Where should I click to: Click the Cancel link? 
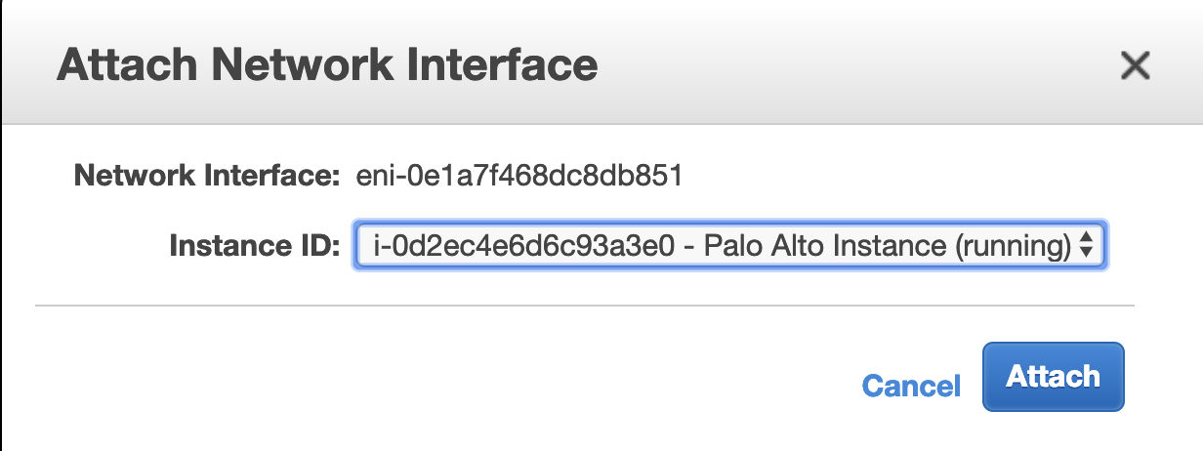[911, 386]
